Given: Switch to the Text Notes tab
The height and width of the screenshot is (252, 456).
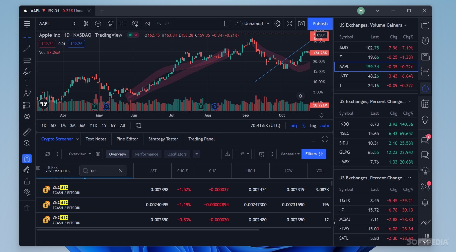Looking at the screenshot, I should click(96, 139).
